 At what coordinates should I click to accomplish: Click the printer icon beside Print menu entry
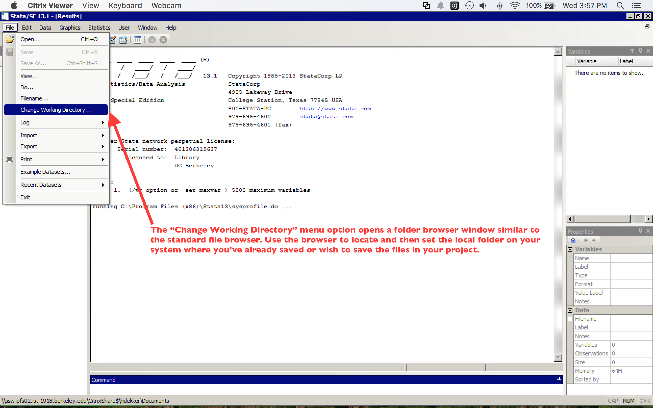(x=9, y=159)
